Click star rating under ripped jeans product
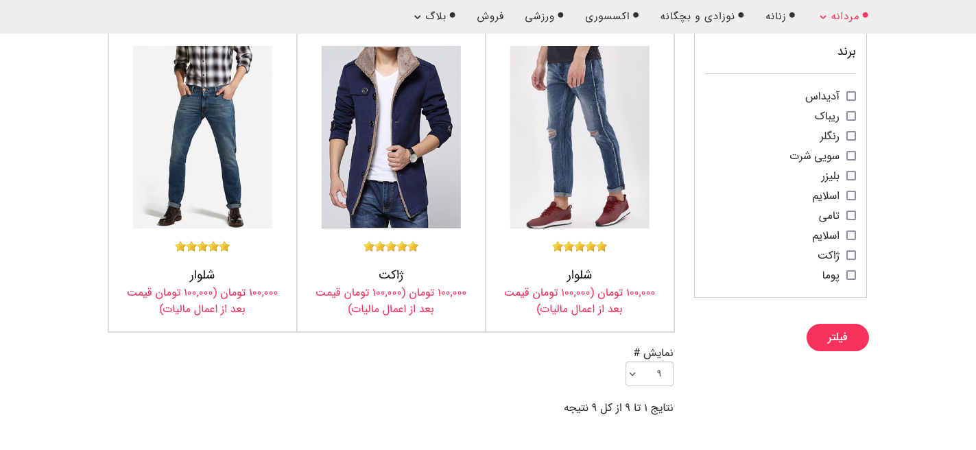 click(x=580, y=246)
